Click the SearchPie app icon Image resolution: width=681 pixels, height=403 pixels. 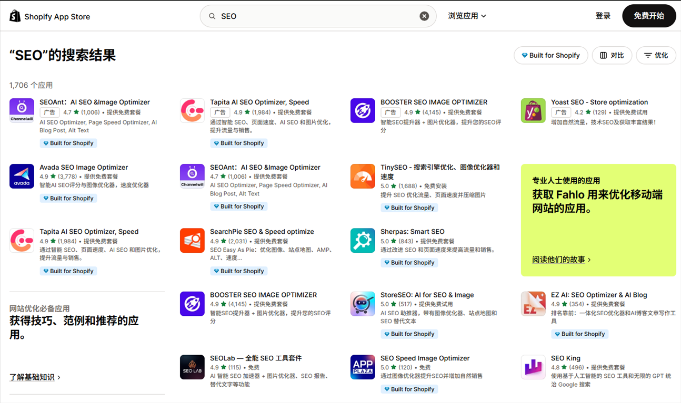(192, 240)
